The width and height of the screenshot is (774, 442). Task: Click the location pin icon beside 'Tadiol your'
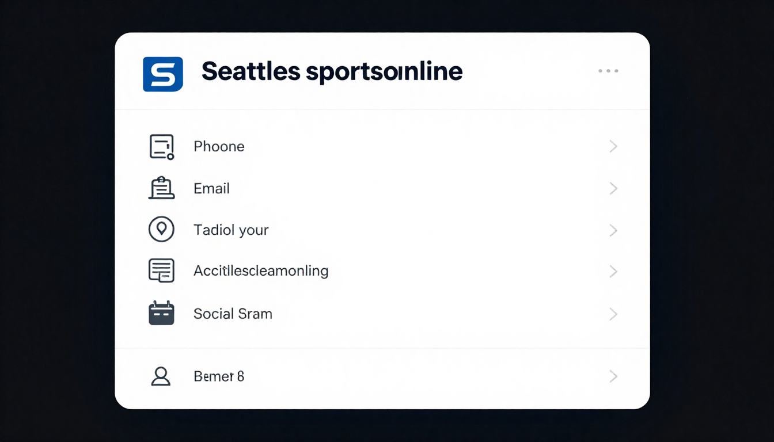(x=162, y=229)
